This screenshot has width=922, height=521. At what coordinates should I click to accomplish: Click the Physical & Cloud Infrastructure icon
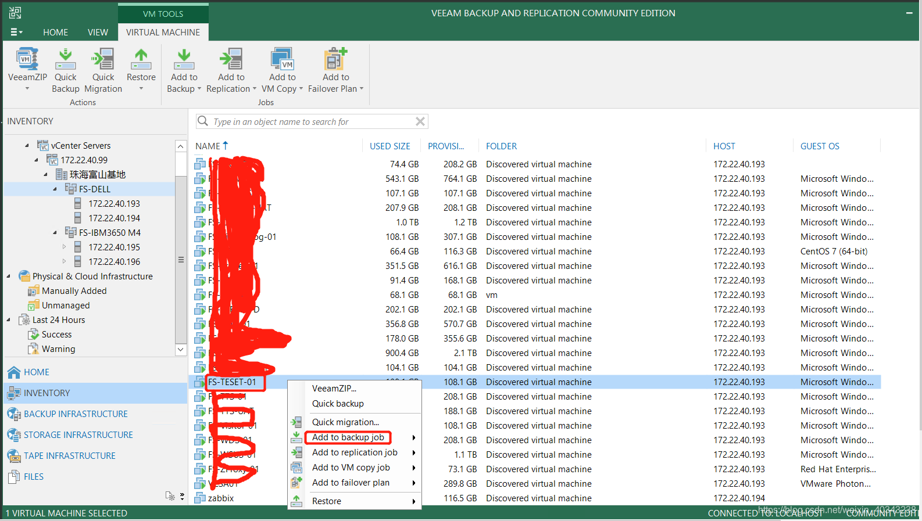point(24,276)
